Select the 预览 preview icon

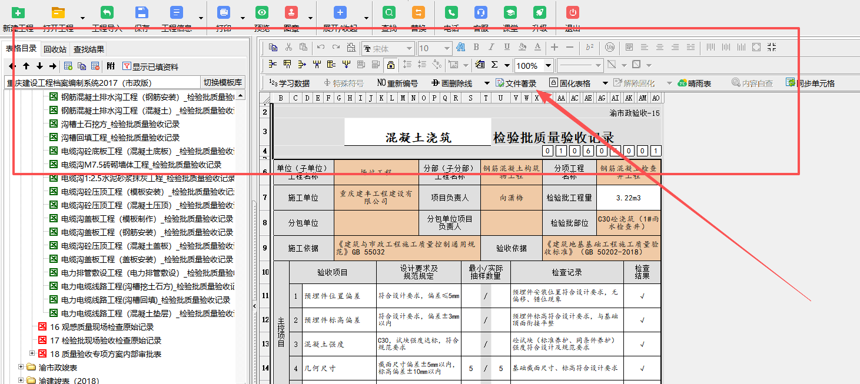[261, 12]
